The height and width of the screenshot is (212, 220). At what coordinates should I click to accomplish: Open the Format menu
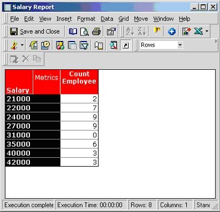[x=86, y=19]
